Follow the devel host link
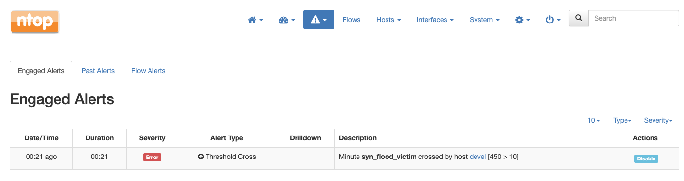Viewport: 684px width, 181px height. 477,157
